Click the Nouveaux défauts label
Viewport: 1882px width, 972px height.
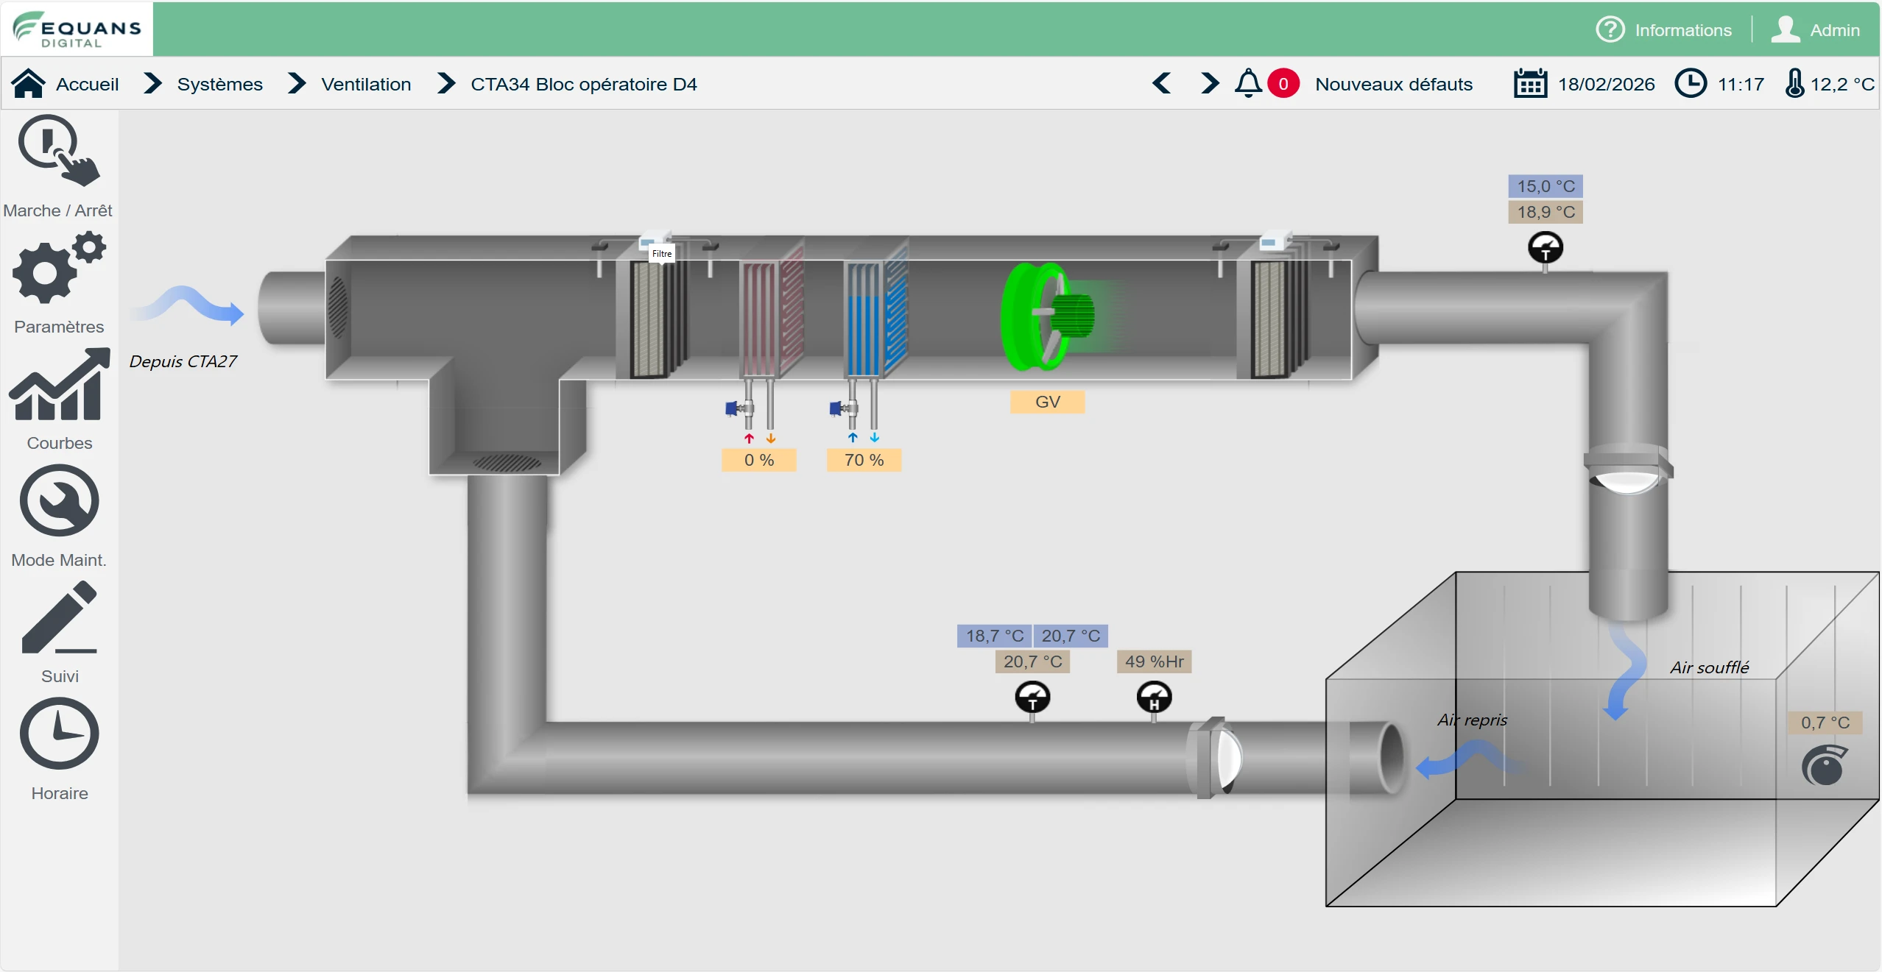pos(1393,84)
